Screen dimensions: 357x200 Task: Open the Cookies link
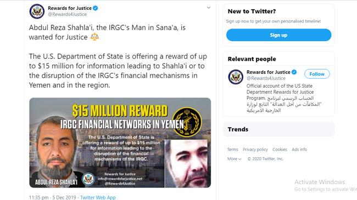pyautogui.click(x=280, y=150)
